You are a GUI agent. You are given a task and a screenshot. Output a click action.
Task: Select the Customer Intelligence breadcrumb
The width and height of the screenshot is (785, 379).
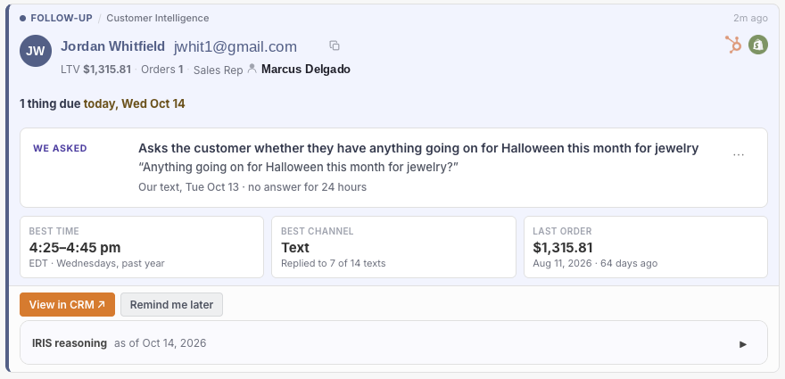pyautogui.click(x=158, y=18)
